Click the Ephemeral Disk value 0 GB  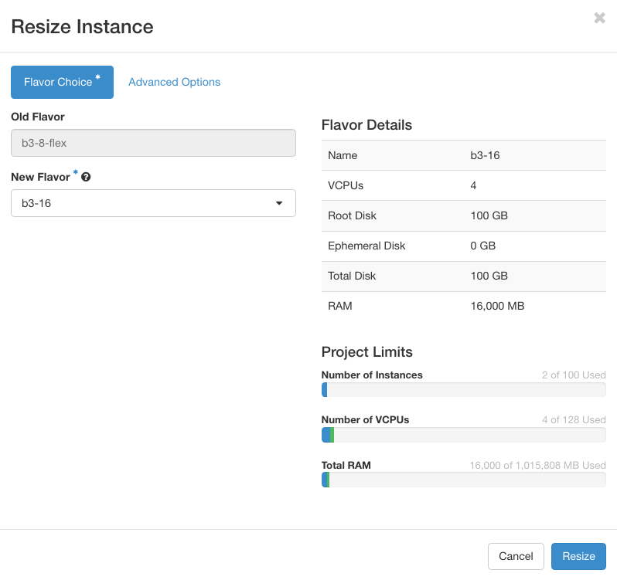pos(482,246)
